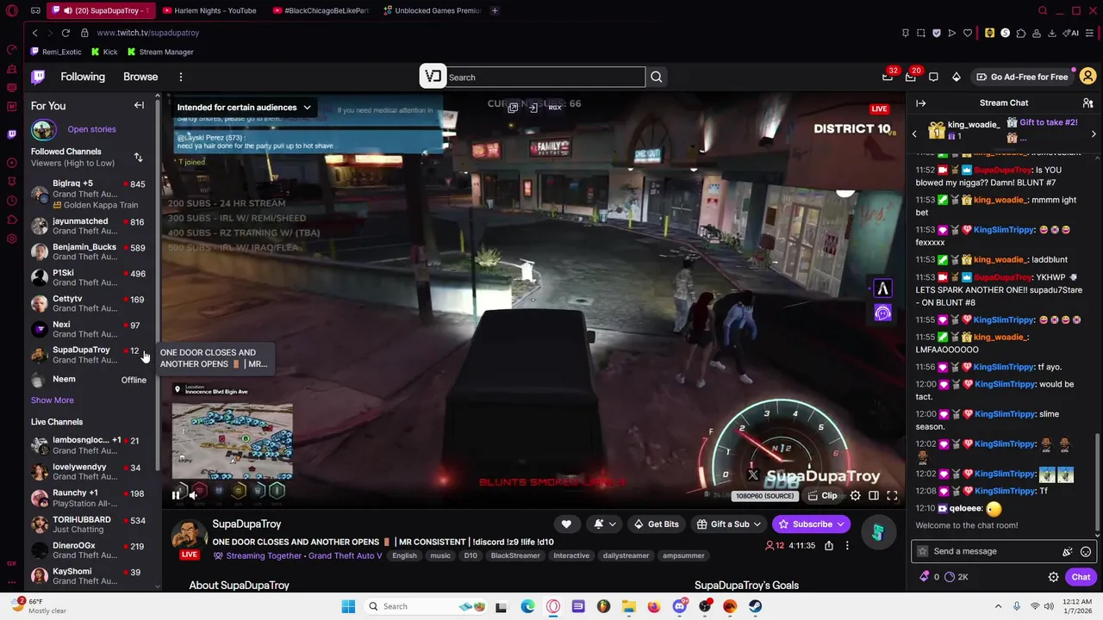The image size is (1103, 620).
Task: Open the chat community users list
Action: pos(1087,102)
